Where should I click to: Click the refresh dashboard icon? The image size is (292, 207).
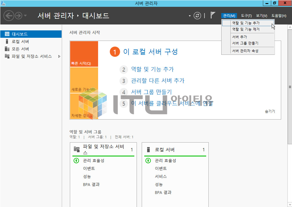click(x=197, y=16)
